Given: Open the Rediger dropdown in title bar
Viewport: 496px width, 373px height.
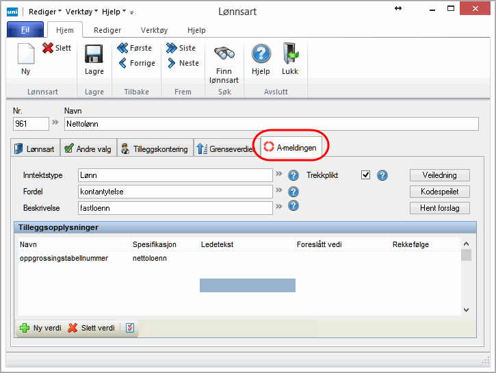Looking at the screenshot, I should coord(45,12).
